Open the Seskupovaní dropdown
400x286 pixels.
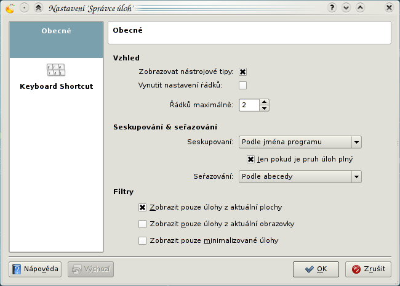pyautogui.click(x=300, y=142)
